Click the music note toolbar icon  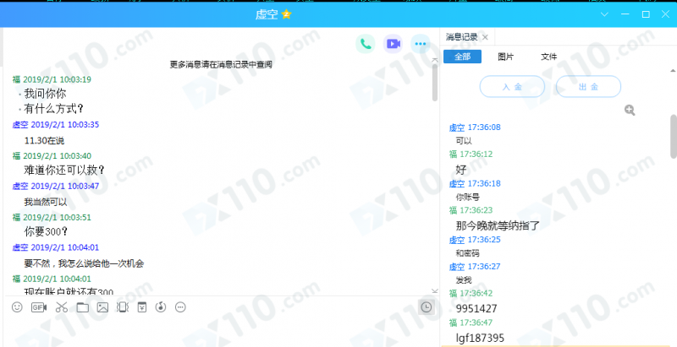tap(161, 307)
